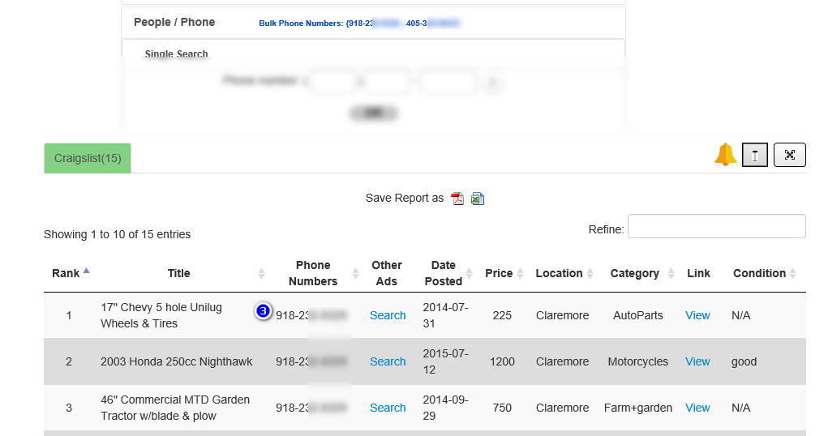Save report as PDF icon
This screenshot has height=436, width=828.
tap(457, 199)
